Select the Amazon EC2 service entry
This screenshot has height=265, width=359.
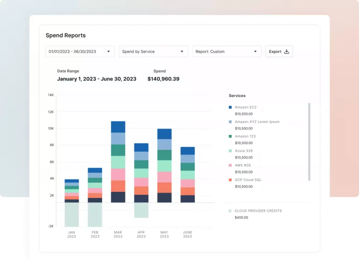click(x=245, y=108)
